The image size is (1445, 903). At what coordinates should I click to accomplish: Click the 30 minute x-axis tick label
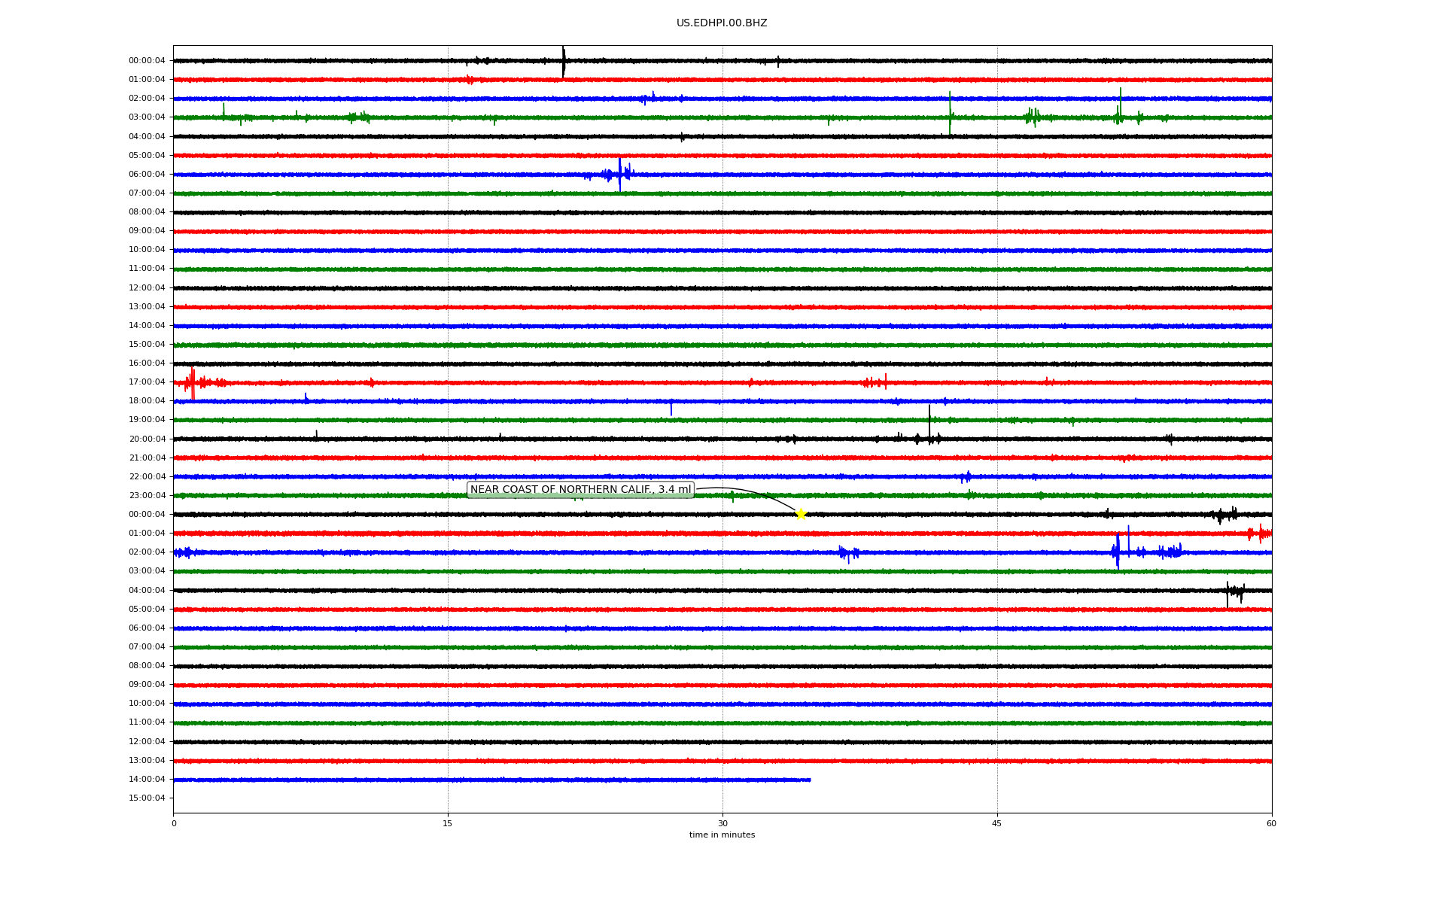[722, 823]
